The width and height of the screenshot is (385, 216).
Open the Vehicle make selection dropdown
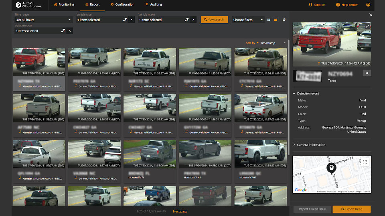pos(161,20)
